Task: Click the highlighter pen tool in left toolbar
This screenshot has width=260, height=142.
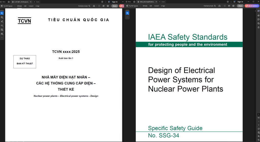Action: pos(2,22)
